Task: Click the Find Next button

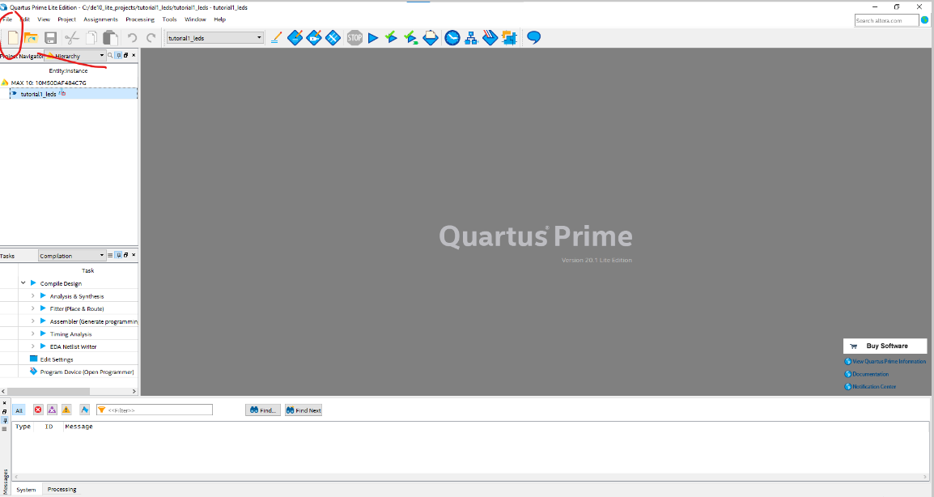Action: coord(304,410)
